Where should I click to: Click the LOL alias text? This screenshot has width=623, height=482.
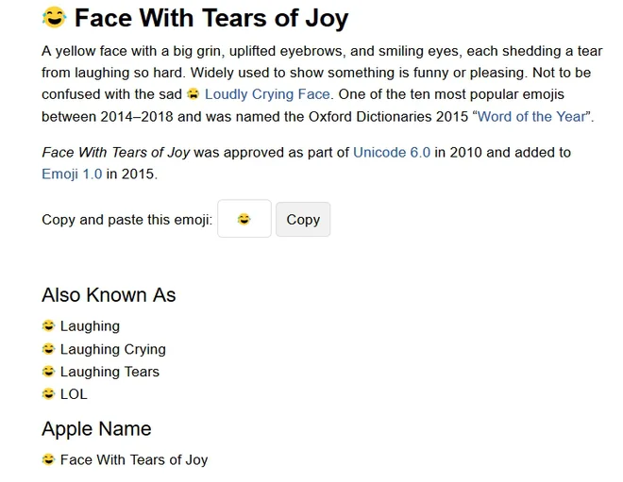74,394
